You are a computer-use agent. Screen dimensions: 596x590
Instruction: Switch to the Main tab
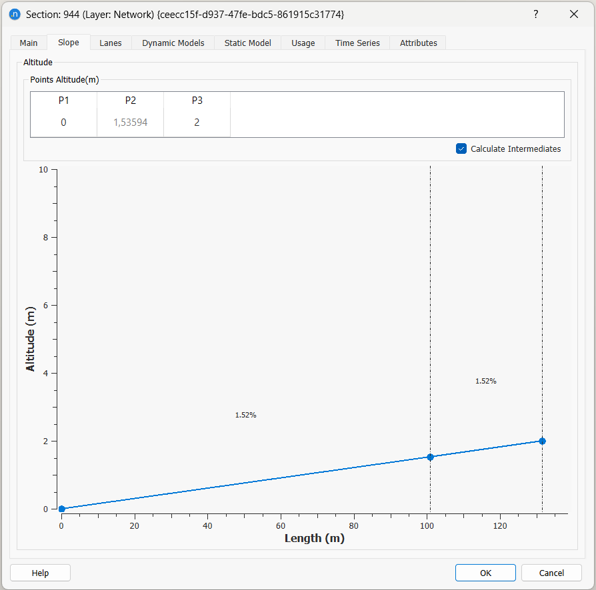point(29,43)
